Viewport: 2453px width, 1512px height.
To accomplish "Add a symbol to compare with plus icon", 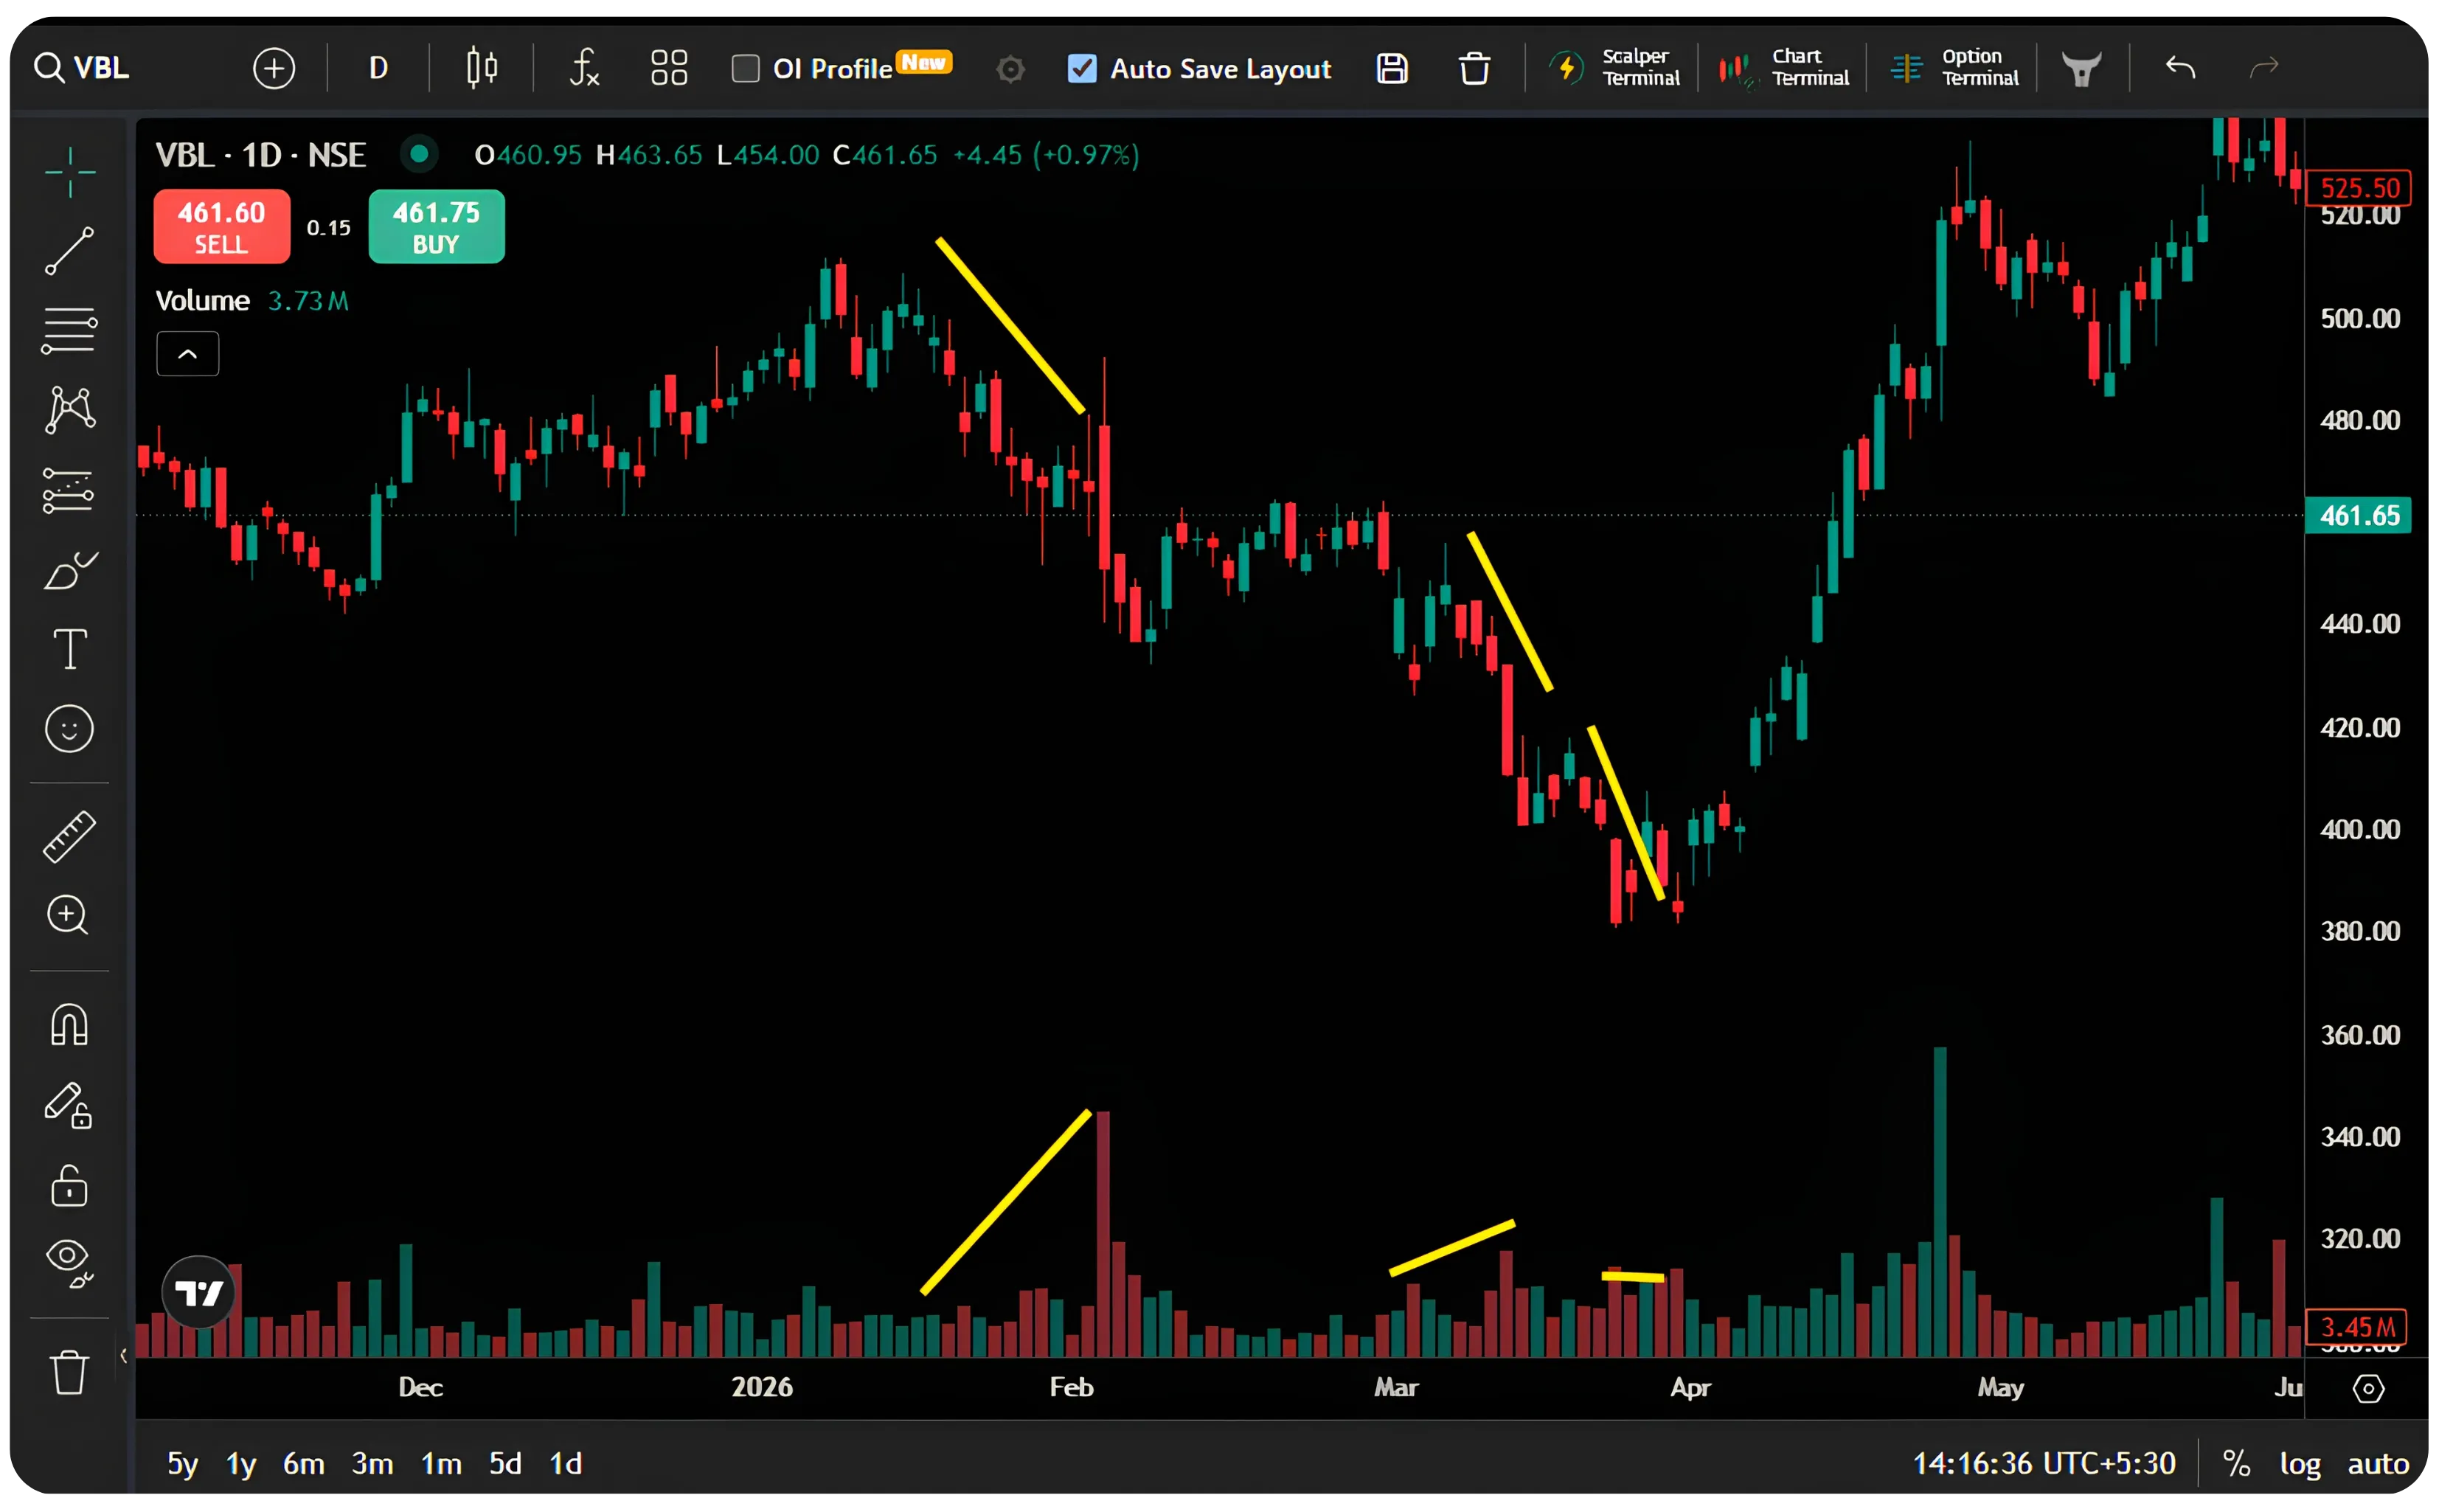I will pos(274,68).
